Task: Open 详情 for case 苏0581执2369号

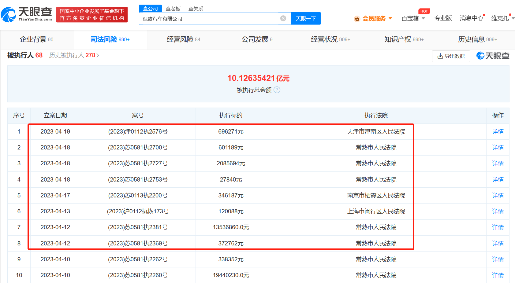Action: point(498,244)
